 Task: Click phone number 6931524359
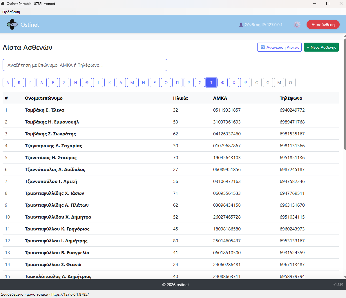click(x=292, y=253)
